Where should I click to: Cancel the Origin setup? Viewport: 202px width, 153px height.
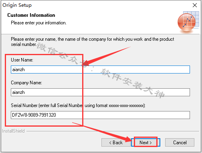coord(180,143)
